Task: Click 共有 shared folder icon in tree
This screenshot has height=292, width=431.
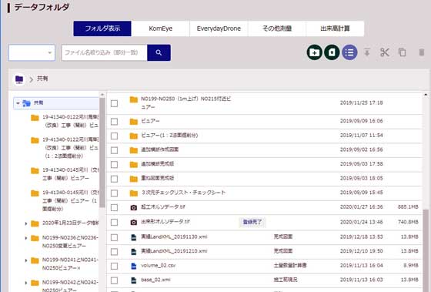Action: 26,103
